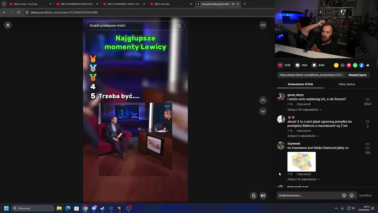Open Microsoft Edge from taskbar

pyautogui.click(x=68, y=208)
